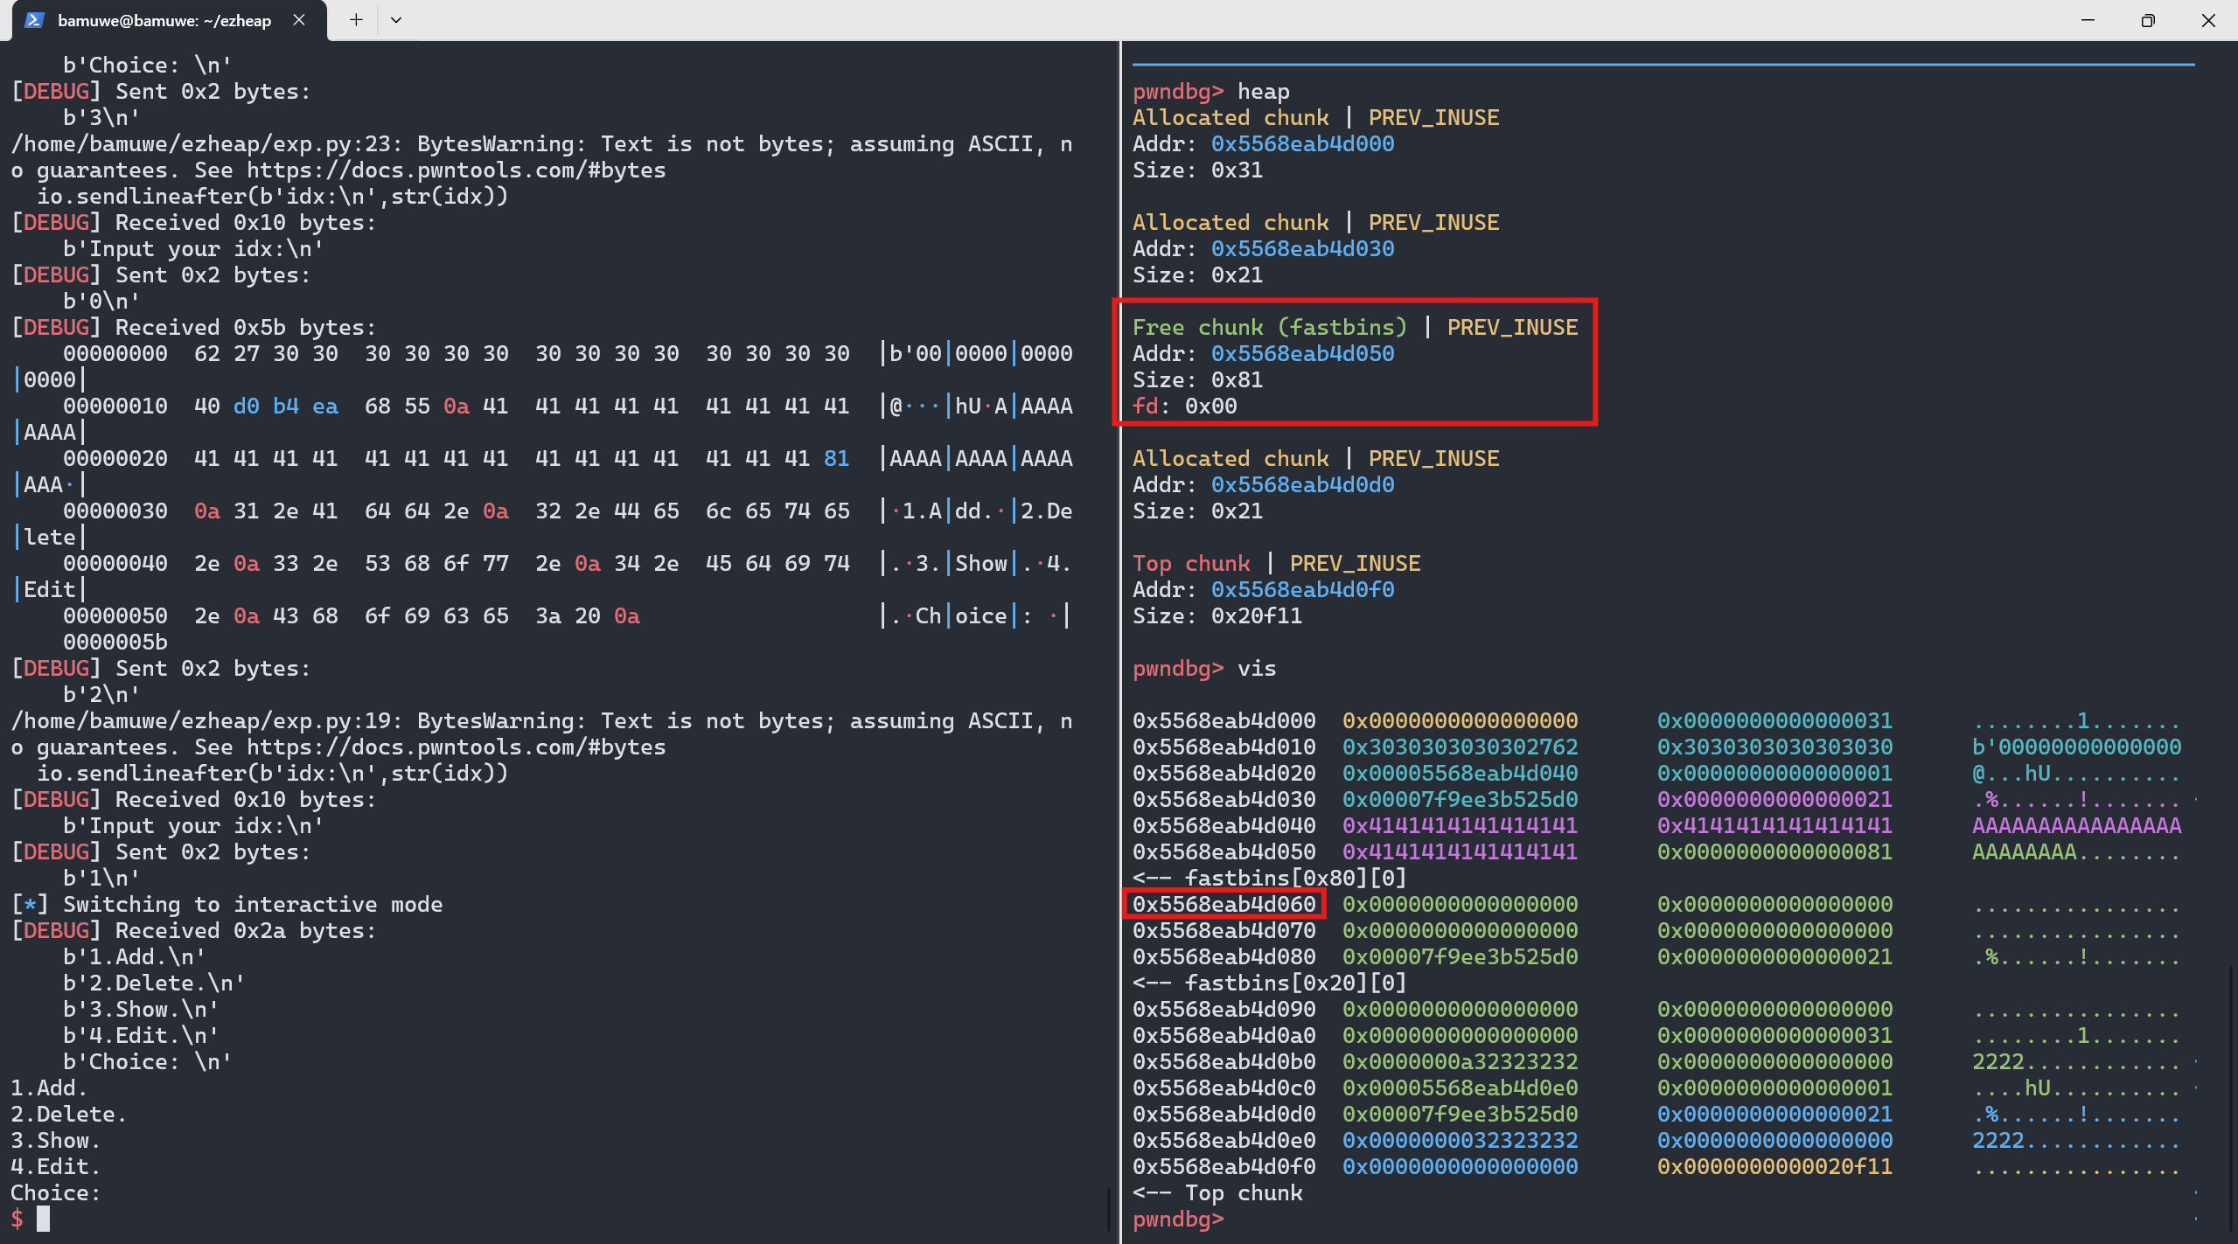Image resolution: width=2238 pixels, height=1244 pixels.
Task: Click value 0x000000000020f11 in last vis row
Action: [1774, 1166]
